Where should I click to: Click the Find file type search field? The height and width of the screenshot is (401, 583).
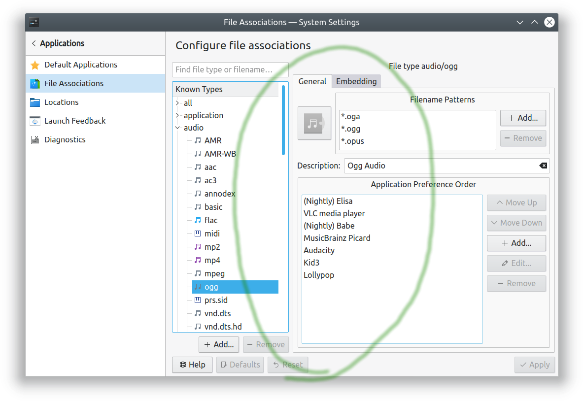pyautogui.click(x=230, y=70)
